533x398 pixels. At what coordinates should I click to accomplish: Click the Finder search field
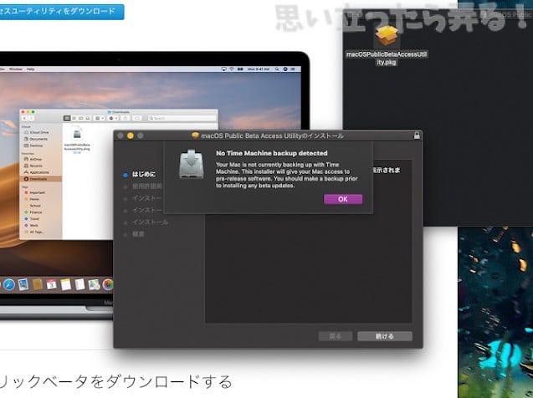(182, 118)
